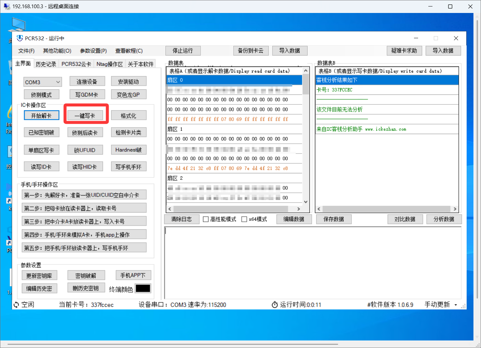Click the 编辑数据 button
481x348 pixels.
pyautogui.click(x=294, y=219)
